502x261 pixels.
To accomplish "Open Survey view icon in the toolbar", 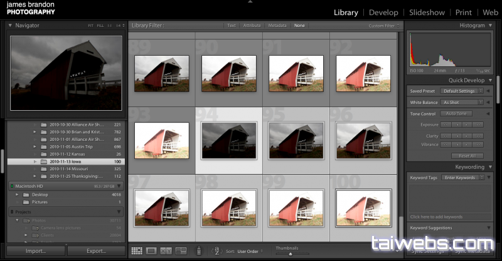I will click(x=181, y=251).
